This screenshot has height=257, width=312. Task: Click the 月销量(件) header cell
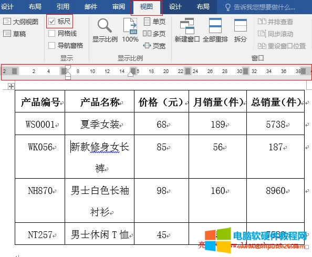coord(217,101)
